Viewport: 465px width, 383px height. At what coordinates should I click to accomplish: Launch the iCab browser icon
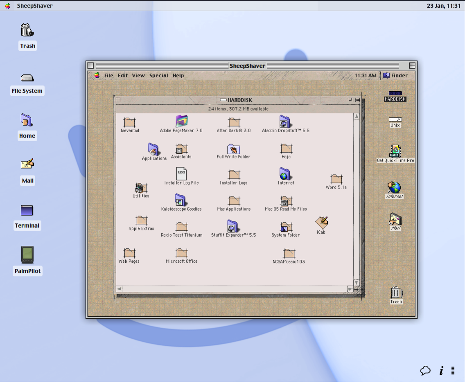tap(321, 223)
